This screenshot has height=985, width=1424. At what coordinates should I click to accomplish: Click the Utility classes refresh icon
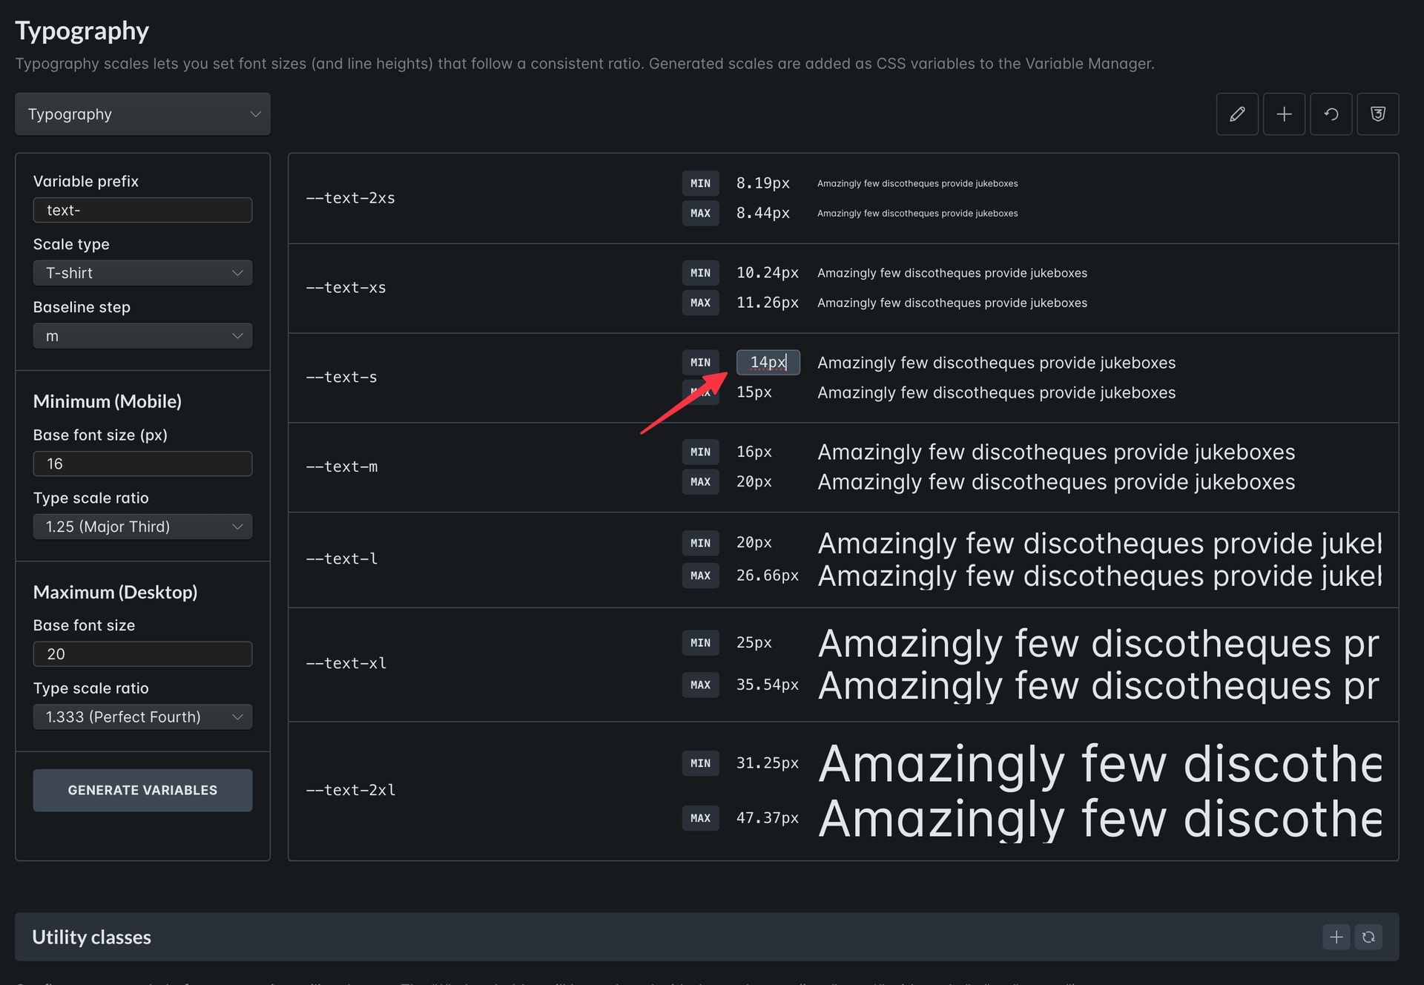pyautogui.click(x=1368, y=937)
